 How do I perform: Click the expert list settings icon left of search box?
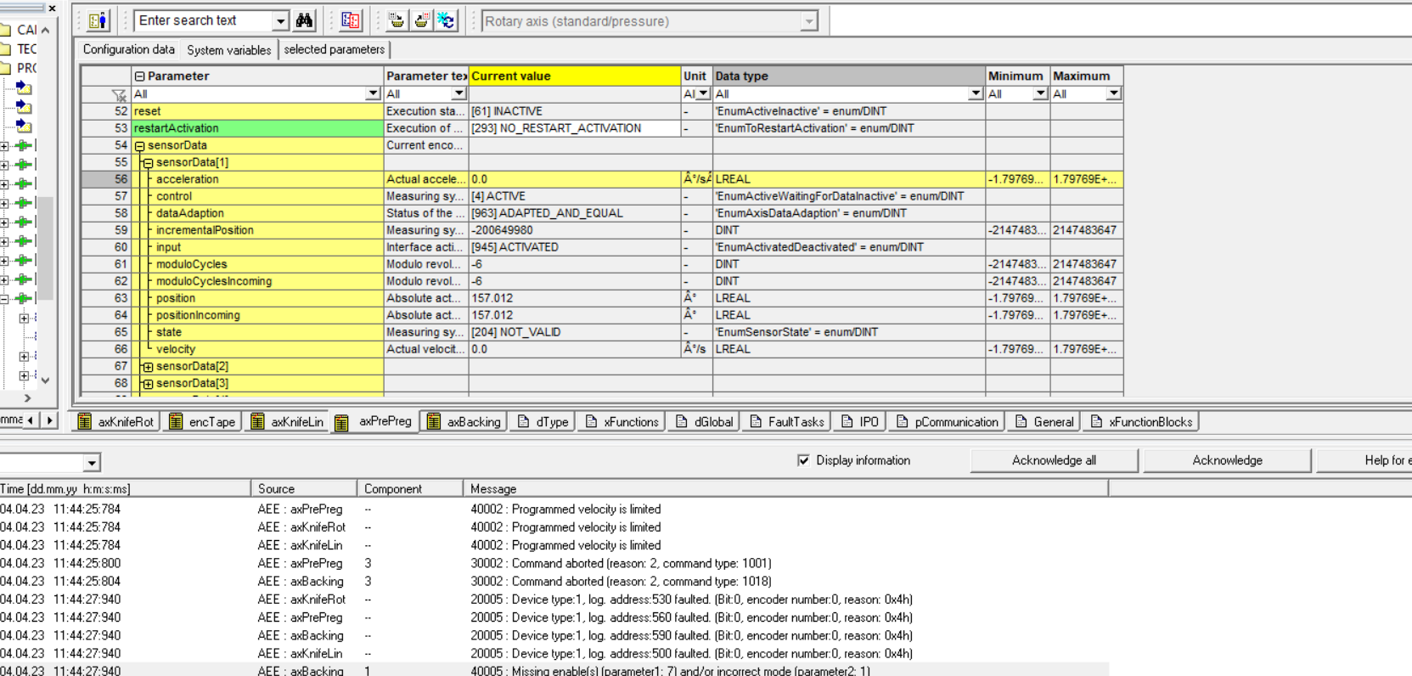point(98,20)
